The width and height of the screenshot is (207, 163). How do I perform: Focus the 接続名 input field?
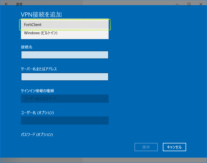coord(65,55)
